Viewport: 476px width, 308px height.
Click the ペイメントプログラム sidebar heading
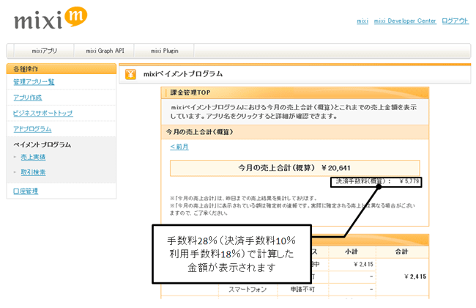point(42,144)
